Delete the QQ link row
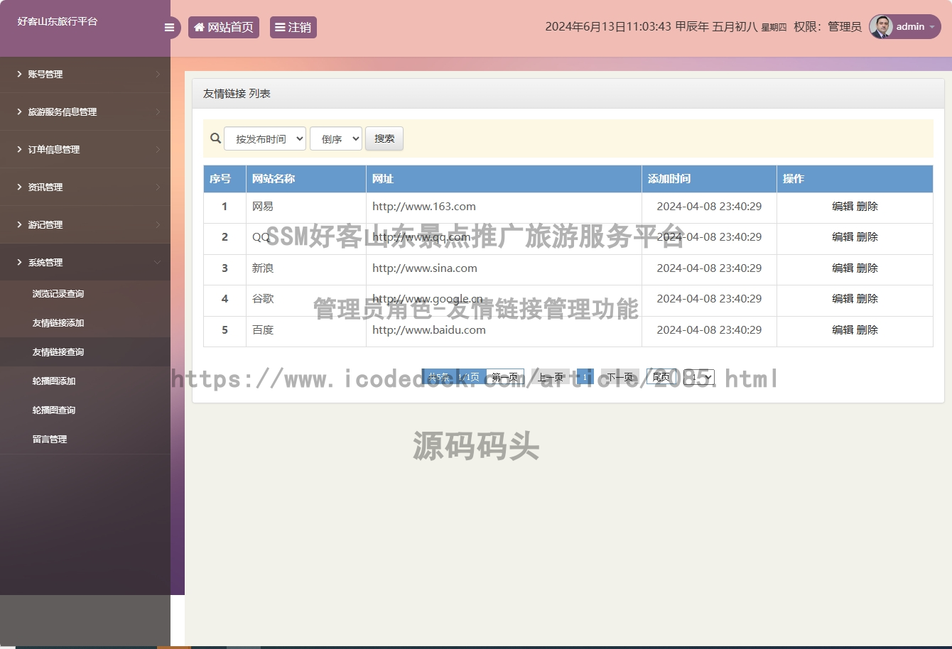This screenshot has height=649, width=952. [867, 237]
